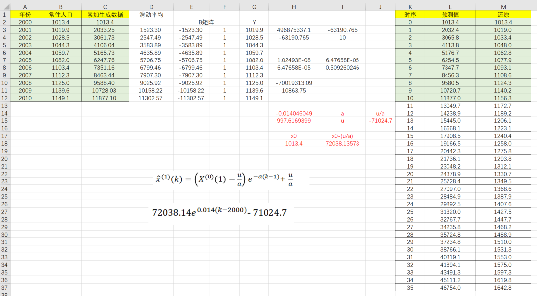
Task: Select time index 20 in column K
Action: pos(410,174)
